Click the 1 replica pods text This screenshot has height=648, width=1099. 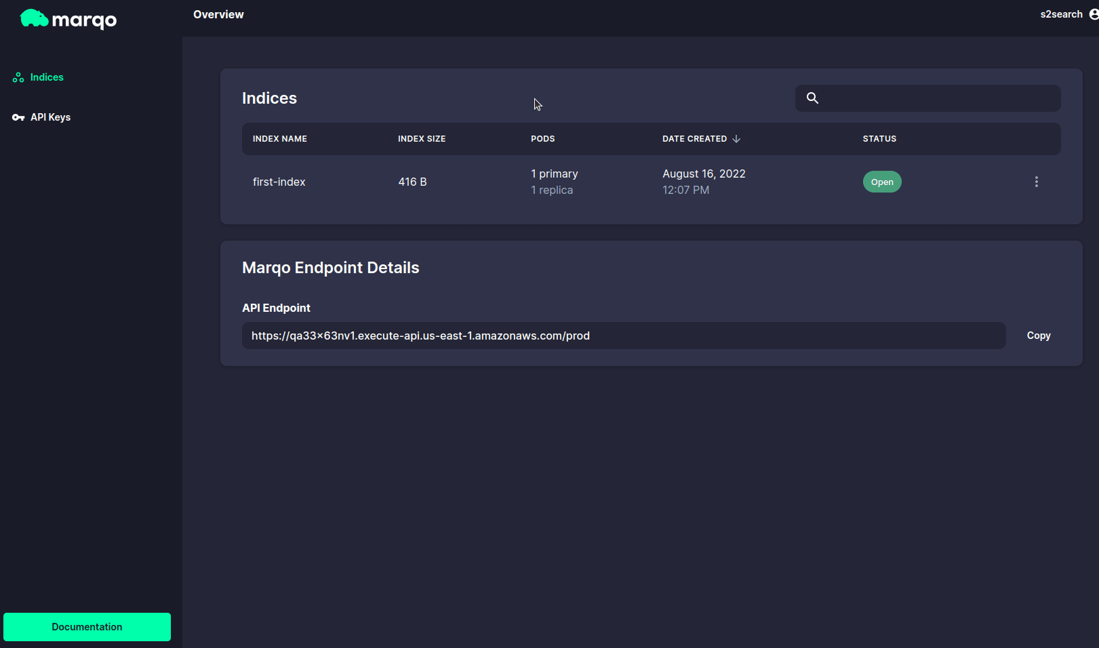tap(552, 190)
